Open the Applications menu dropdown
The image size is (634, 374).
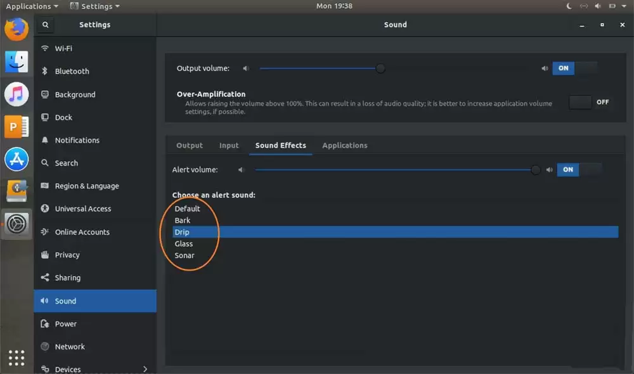coord(32,6)
